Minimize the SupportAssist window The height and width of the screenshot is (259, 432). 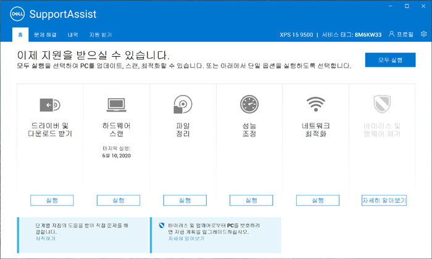pyautogui.click(x=391, y=6)
